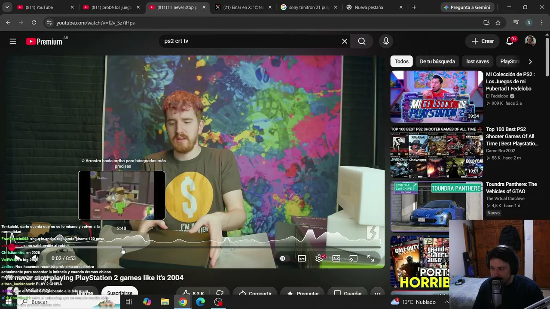Viewport: 550px width, 309px height.
Task: Select 'De tu búsqueda' chip
Action: [x=437, y=61]
